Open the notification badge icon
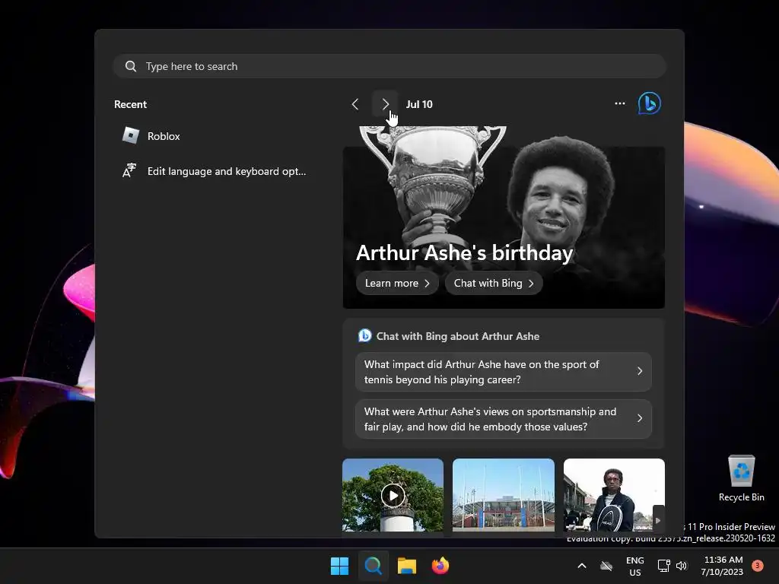This screenshot has width=779, height=584. pos(758,566)
